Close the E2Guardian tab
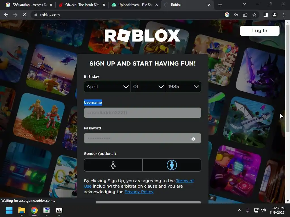 point(51,5)
